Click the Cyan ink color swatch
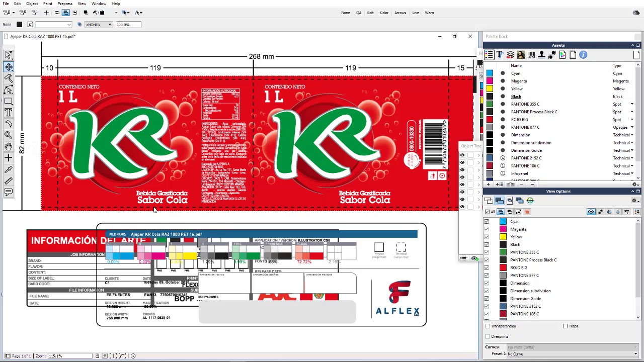 click(490, 73)
